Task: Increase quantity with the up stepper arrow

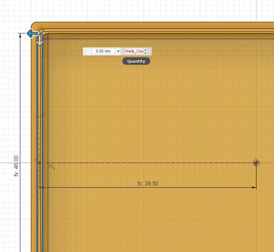Action: tap(146, 50)
